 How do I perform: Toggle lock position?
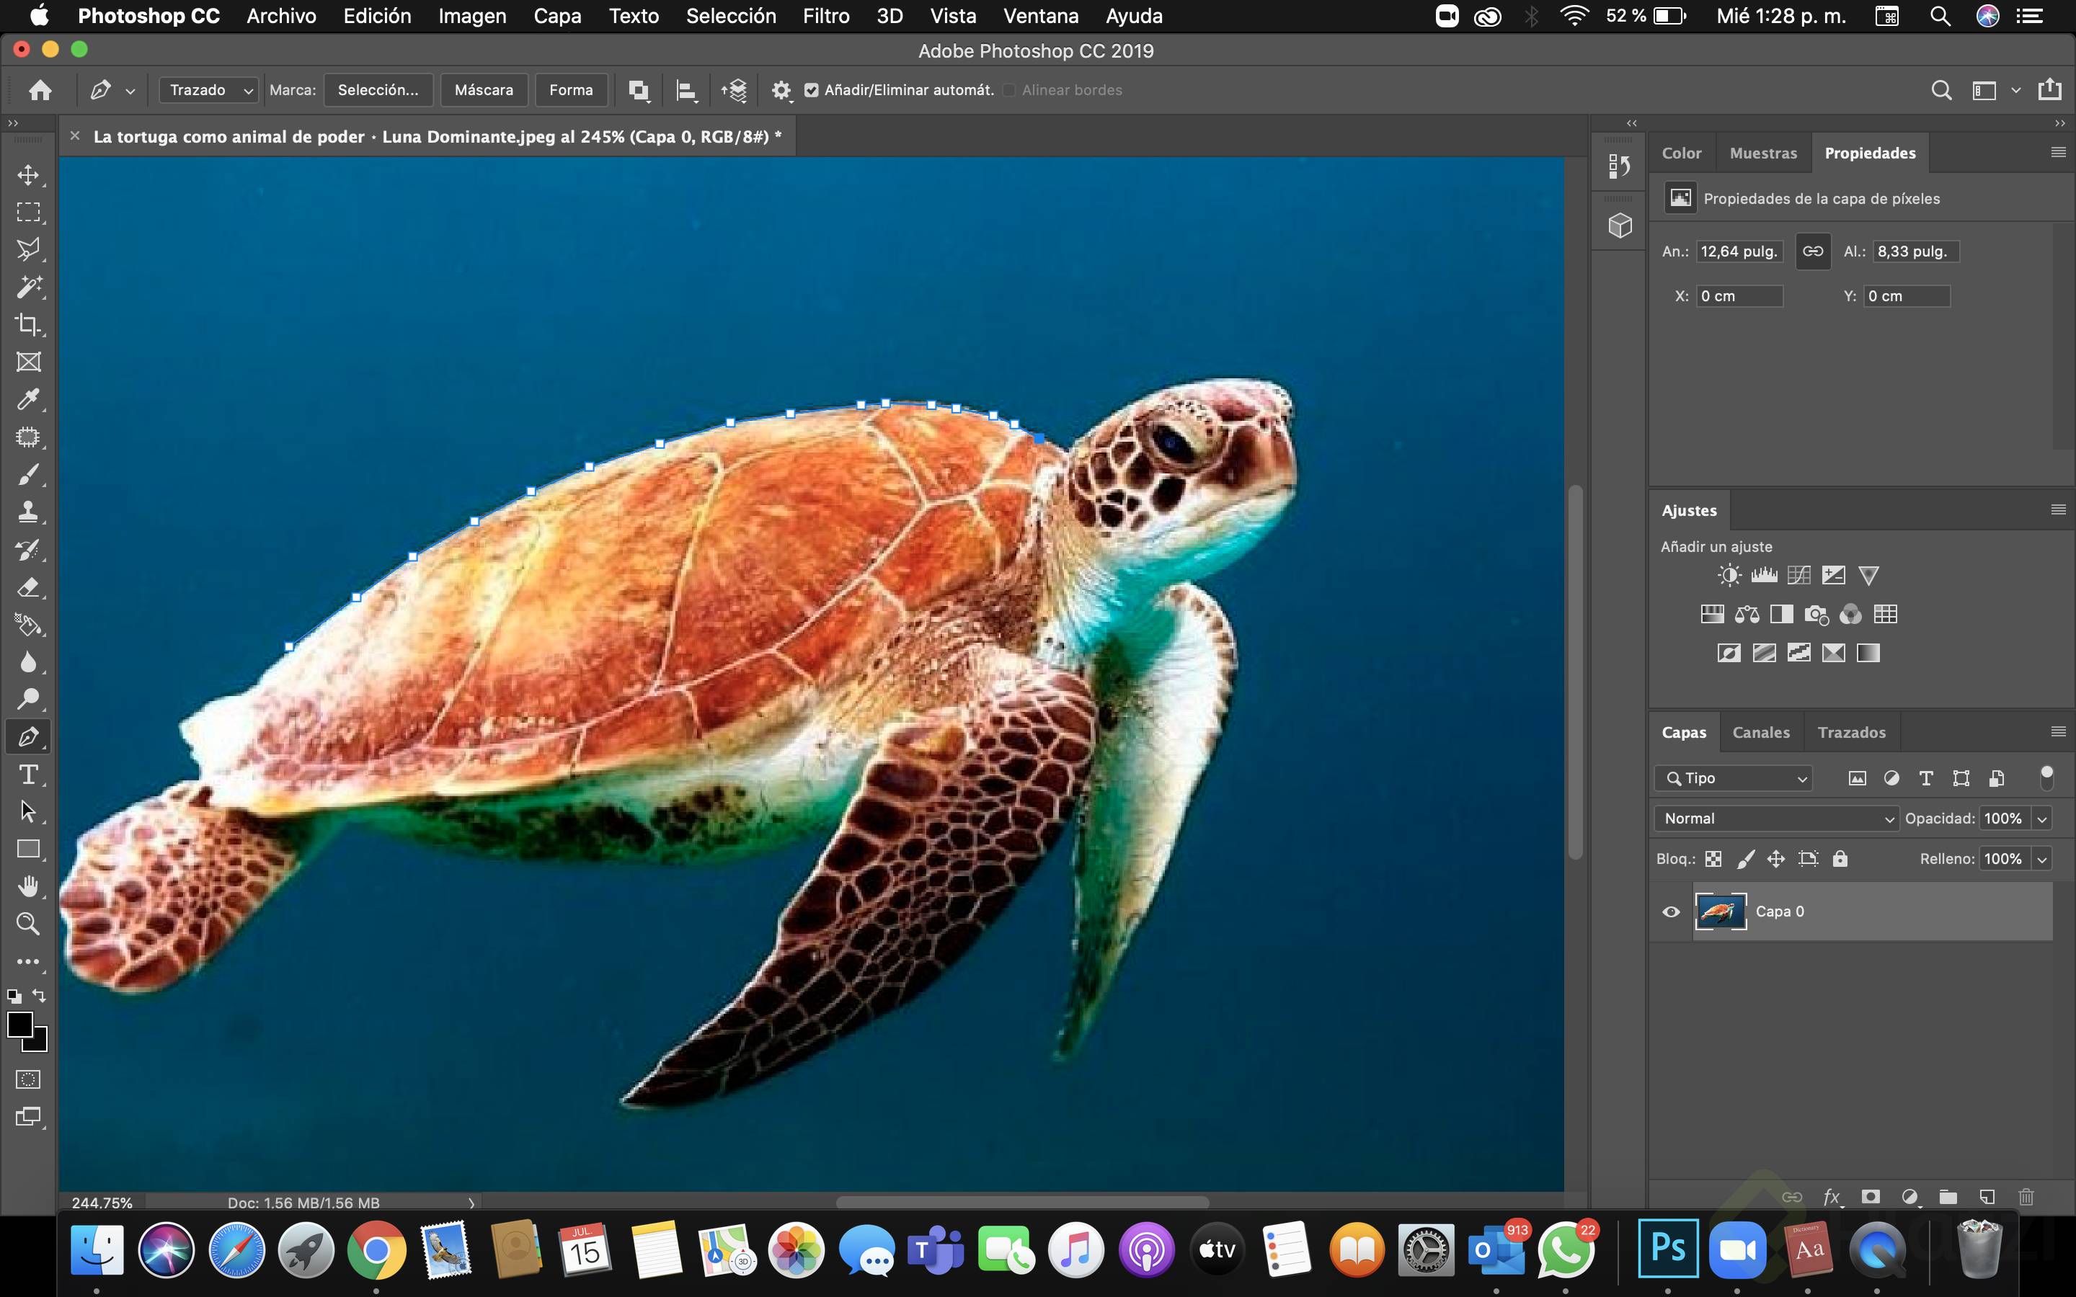1775,859
